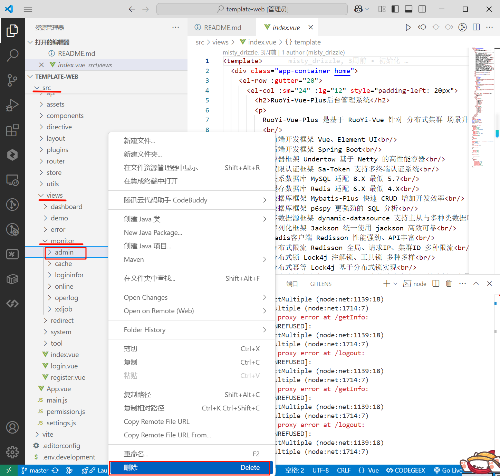
Task: Click the editor minimap
Action: pyautogui.click(x=483, y=109)
